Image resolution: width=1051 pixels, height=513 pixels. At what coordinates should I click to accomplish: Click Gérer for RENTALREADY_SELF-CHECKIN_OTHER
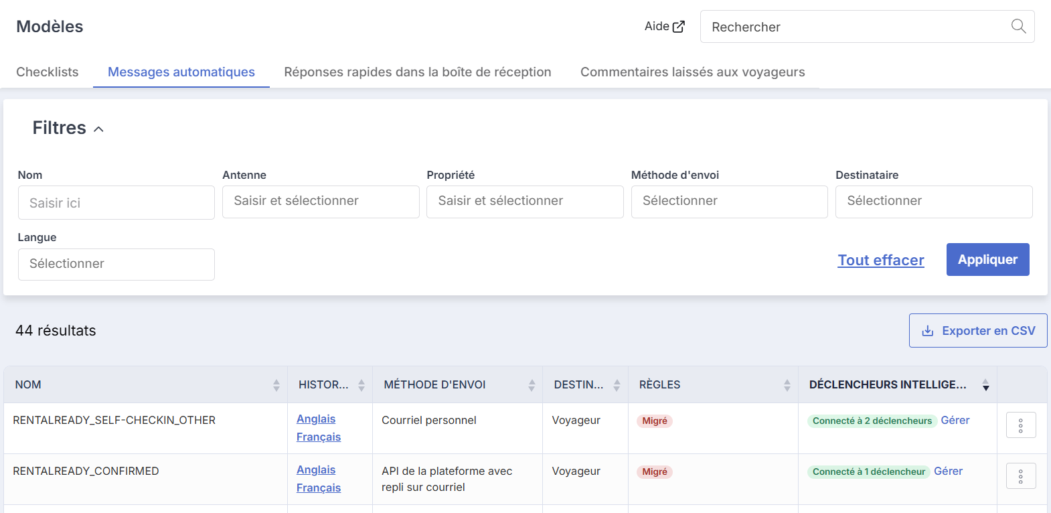click(x=955, y=420)
